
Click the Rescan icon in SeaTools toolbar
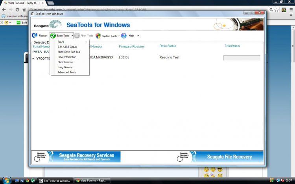point(35,35)
